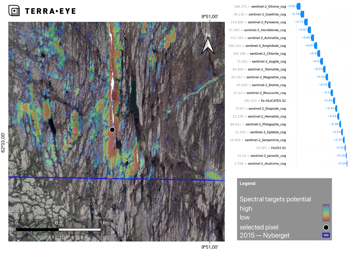Click the Fe2O3 S2 row label
Screen dimensions: 352x254
click(x=278, y=148)
